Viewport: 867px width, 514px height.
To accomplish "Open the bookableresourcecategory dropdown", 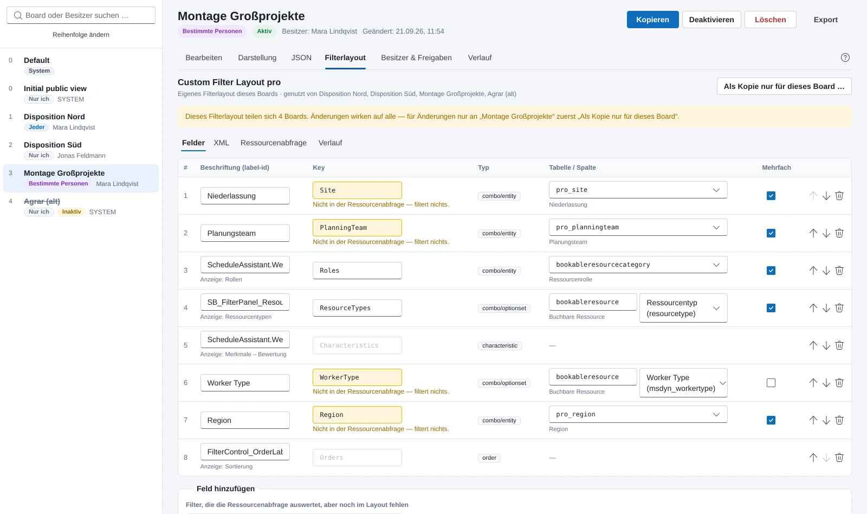I will coord(638,265).
